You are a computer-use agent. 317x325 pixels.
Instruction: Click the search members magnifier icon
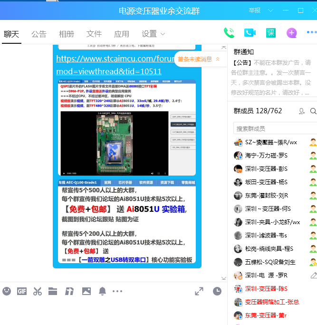click(x=313, y=111)
